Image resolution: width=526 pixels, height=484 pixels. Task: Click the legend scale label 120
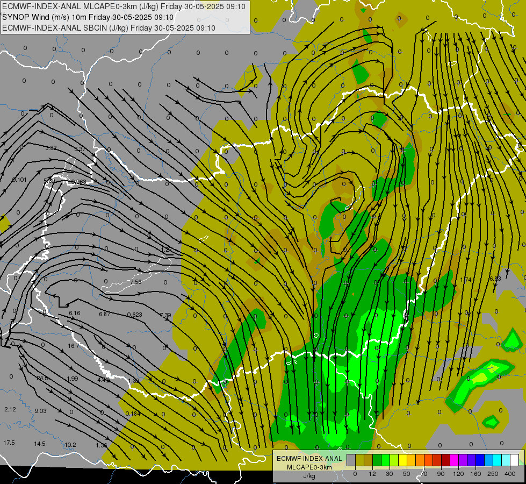point(458,474)
